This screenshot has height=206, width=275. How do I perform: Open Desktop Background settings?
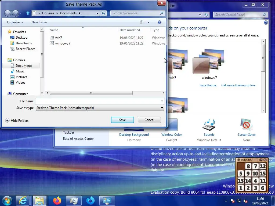pyautogui.click(x=134, y=135)
